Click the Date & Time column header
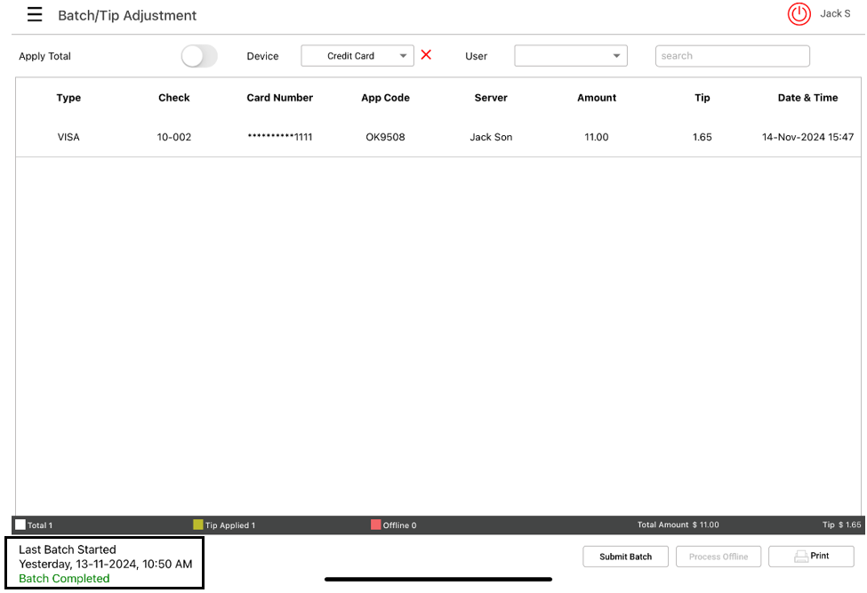Viewport: 867px width, 593px height. tap(807, 98)
